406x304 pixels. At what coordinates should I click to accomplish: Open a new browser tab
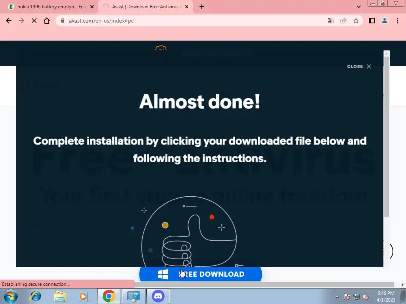202,7
